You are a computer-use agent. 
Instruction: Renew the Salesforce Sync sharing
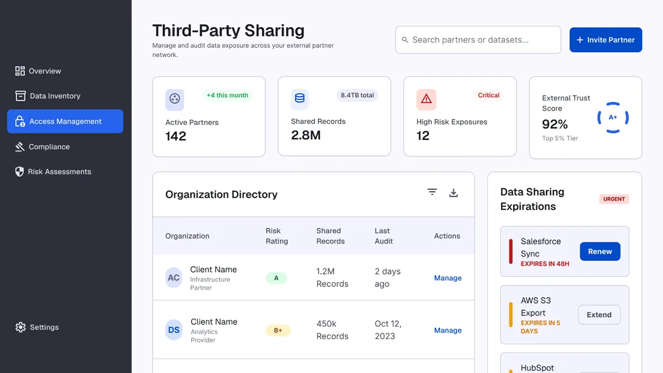(x=600, y=251)
